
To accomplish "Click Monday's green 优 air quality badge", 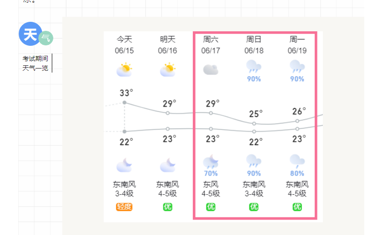I will 297,207.
